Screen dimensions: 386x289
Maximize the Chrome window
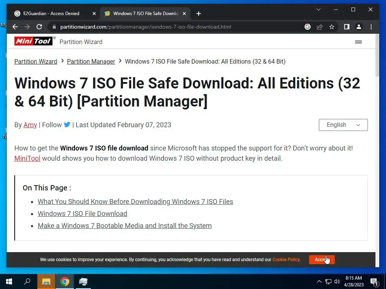[x=353, y=9]
